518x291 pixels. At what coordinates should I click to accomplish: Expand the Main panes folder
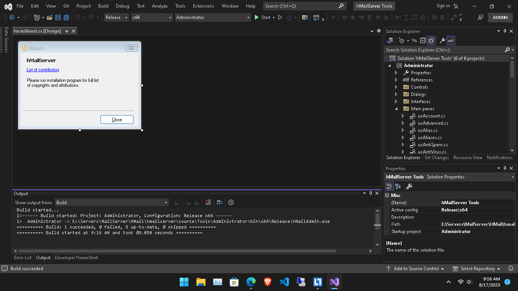tap(397, 109)
